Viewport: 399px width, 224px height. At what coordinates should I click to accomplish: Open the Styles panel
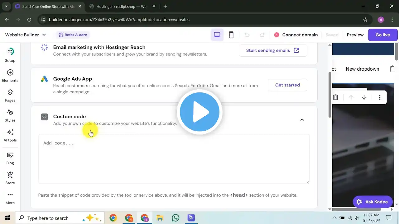click(x=10, y=115)
